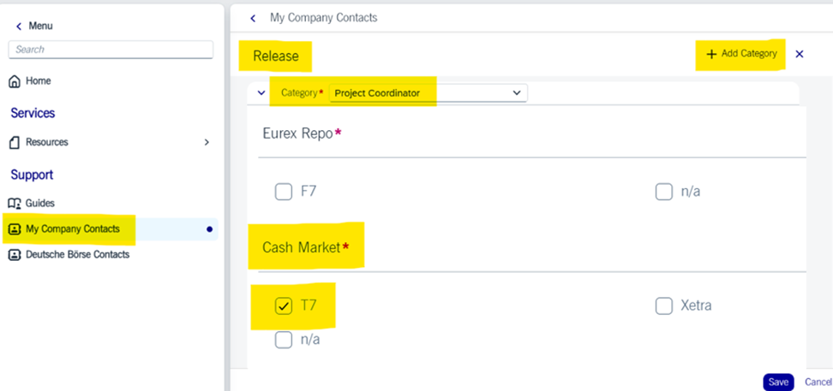The image size is (833, 391).
Task: Click the My Company Contacts icon
Action: pos(15,229)
